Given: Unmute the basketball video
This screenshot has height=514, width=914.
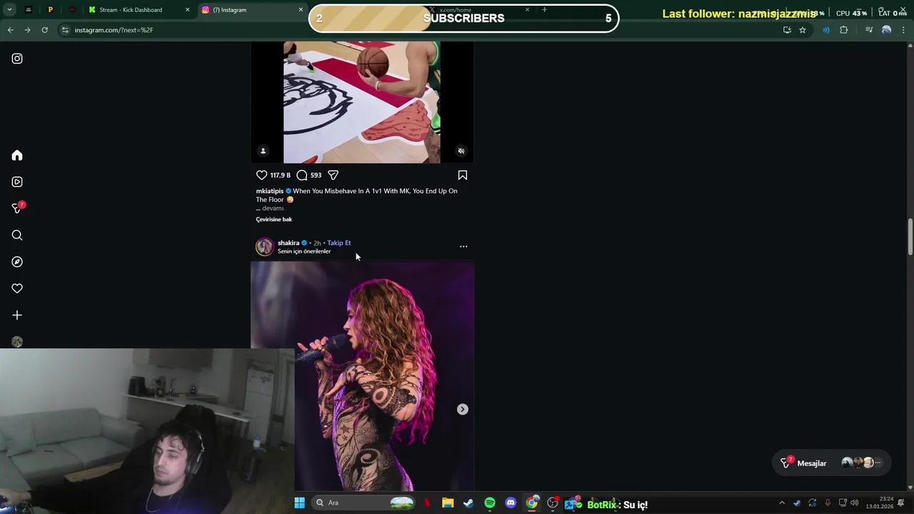Looking at the screenshot, I should click(461, 151).
